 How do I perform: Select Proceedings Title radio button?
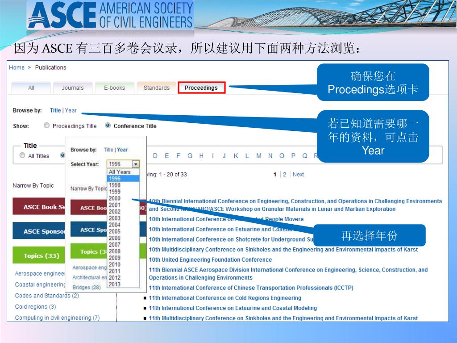point(46,125)
